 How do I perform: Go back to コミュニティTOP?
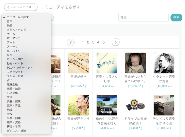[x=21, y=7]
